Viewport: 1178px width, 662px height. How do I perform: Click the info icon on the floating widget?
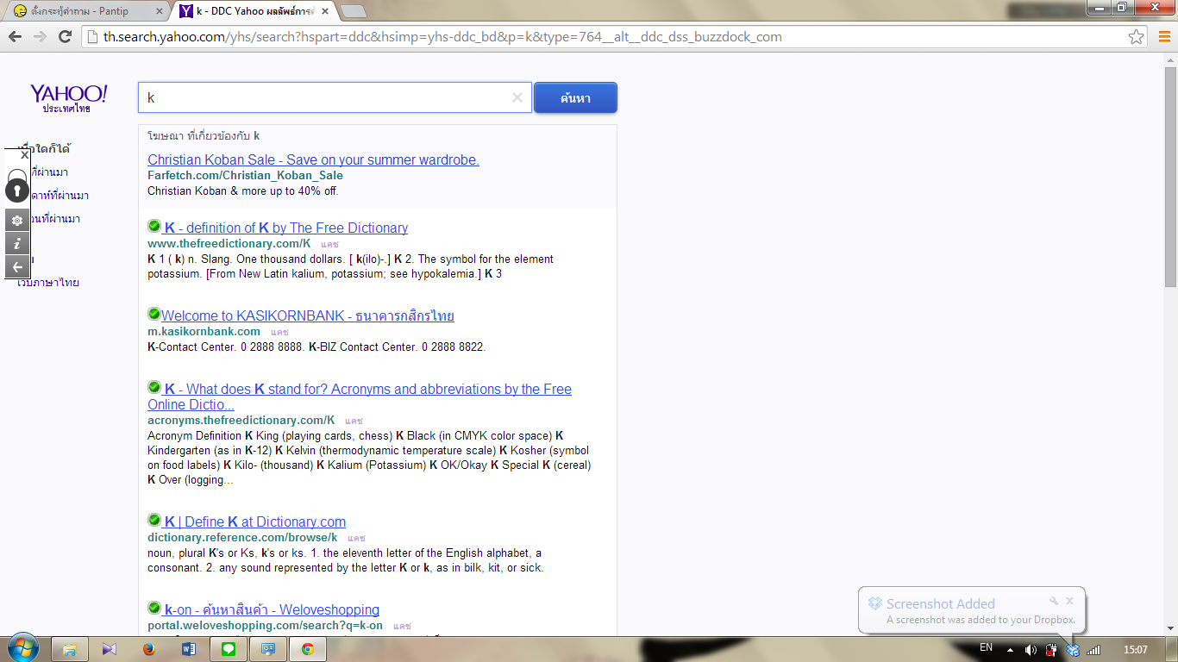(17, 244)
